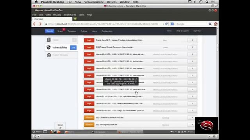Screen dimensions: 250x140
Task: Open the Devices menu
Action: tap(112, 2)
